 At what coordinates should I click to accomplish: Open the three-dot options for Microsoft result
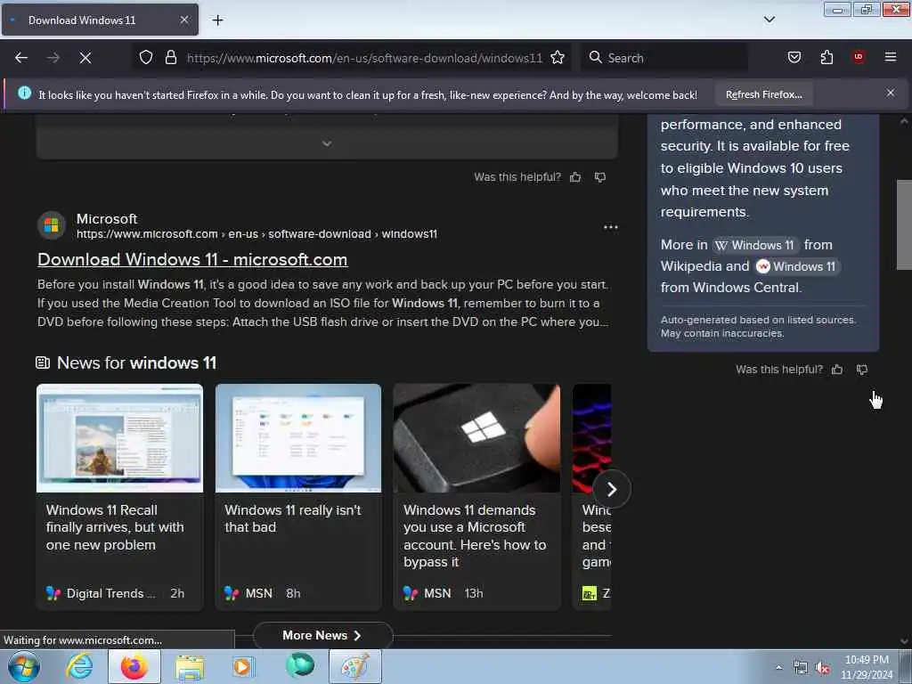click(611, 227)
